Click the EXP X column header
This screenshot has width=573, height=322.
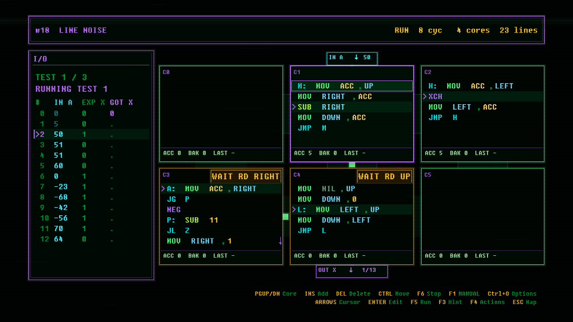[x=93, y=102]
